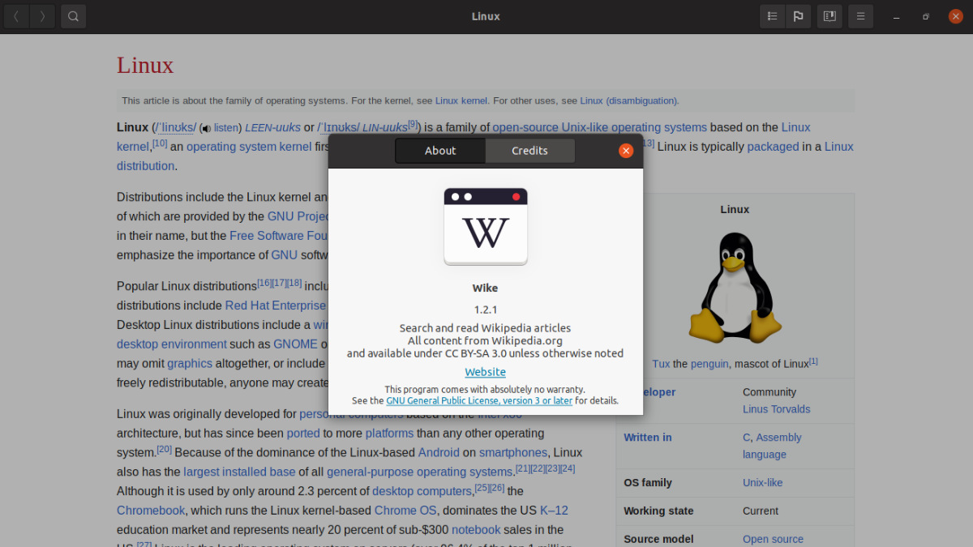The width and height of the screenshot is (973, 547).
Task: Switch to the About tab
Action: [440, 151]
